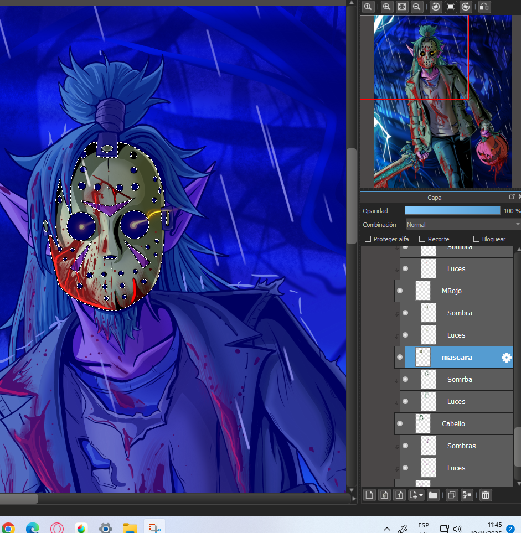This screenshot has height=533, width=521.
Task: Fit canvas to window in navigator
Action: click(402, 7)
